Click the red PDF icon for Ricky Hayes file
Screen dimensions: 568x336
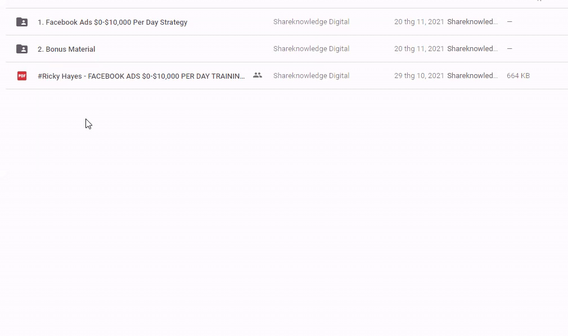click(22, 76)
